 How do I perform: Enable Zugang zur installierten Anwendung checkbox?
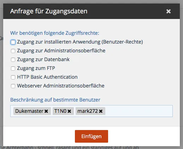(x=13, y=42)
